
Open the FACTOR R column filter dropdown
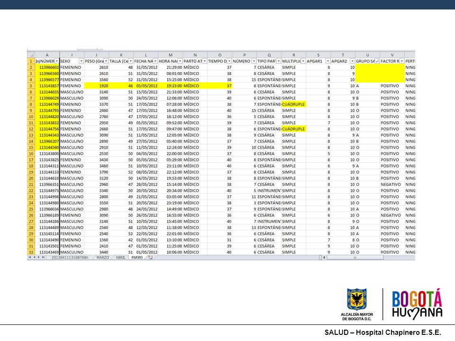(402, 61)
